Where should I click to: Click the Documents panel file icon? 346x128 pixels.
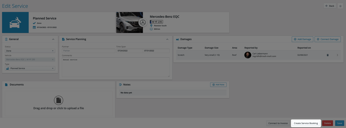pyautogui.click(x=6, y=85)
